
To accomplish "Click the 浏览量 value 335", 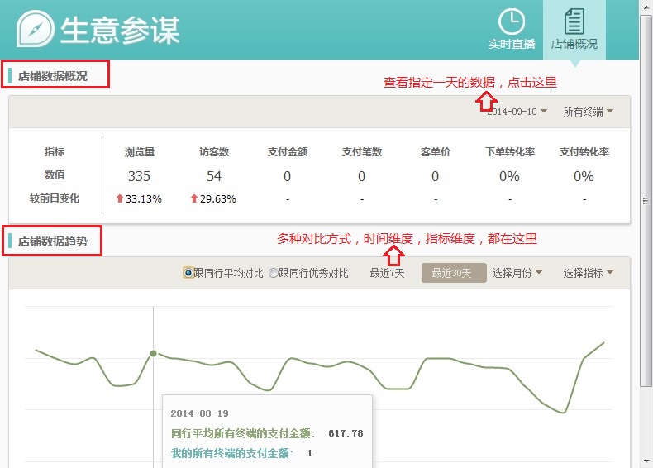I will click(139, 176).
